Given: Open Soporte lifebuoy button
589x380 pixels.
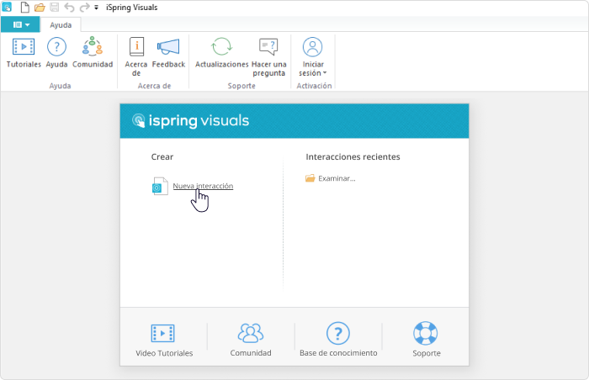Looking at the screenshot, I should [x=426, y=339].
